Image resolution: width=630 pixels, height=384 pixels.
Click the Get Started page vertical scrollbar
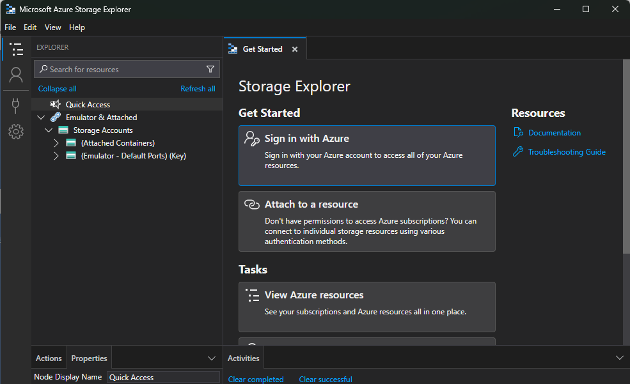[x=626, y=157]
